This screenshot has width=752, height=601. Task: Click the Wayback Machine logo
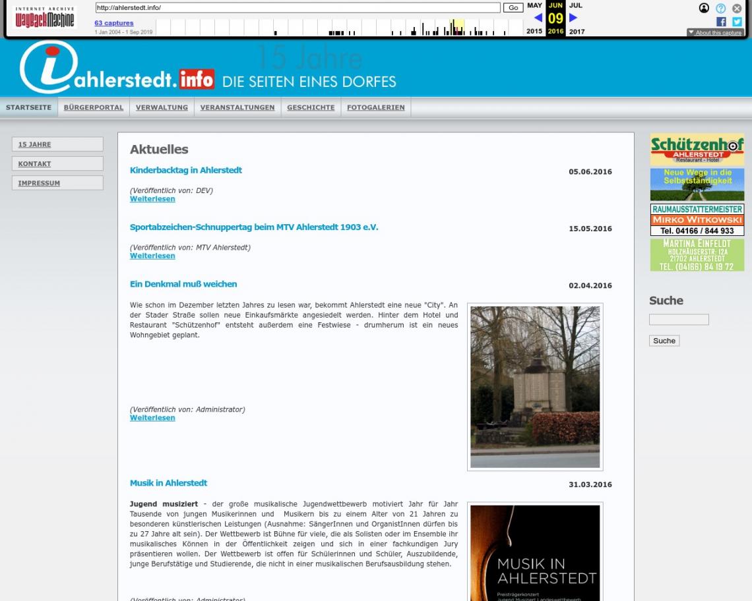point(45,18)
